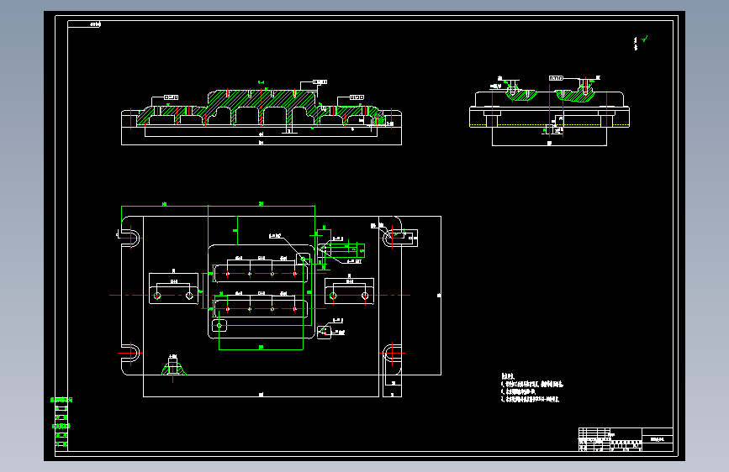Select the green vertical label block on the left margin
This screenshot has height=472, width=729.
pos(61,422)
